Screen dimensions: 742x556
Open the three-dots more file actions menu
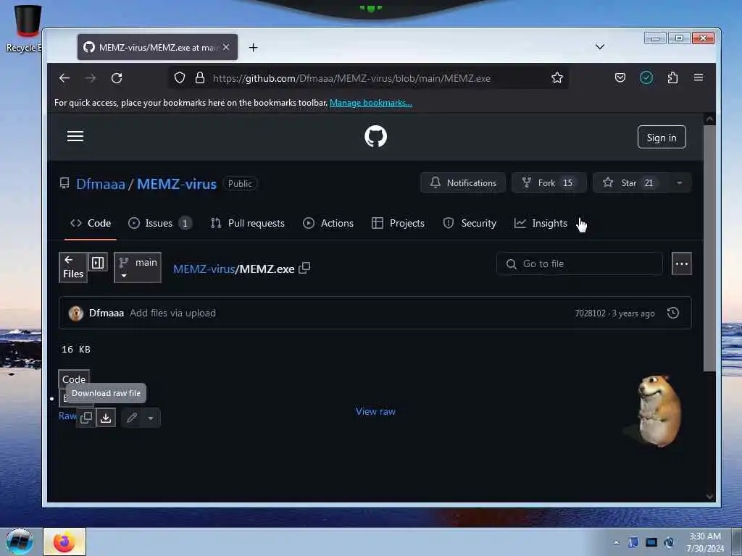[x=681, y=264]
